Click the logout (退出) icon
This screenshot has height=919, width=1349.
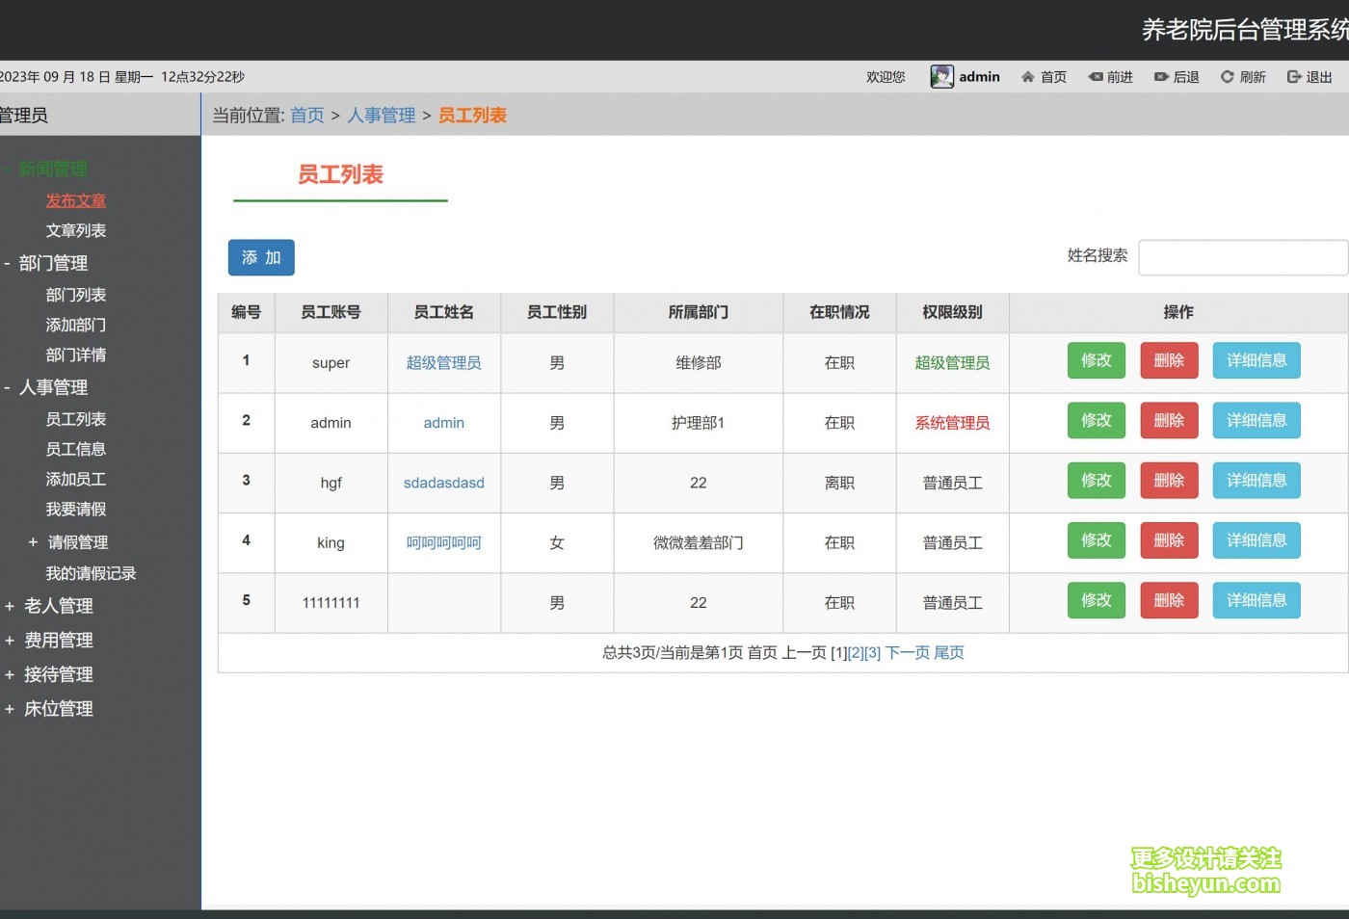(x=1294, y=77)
